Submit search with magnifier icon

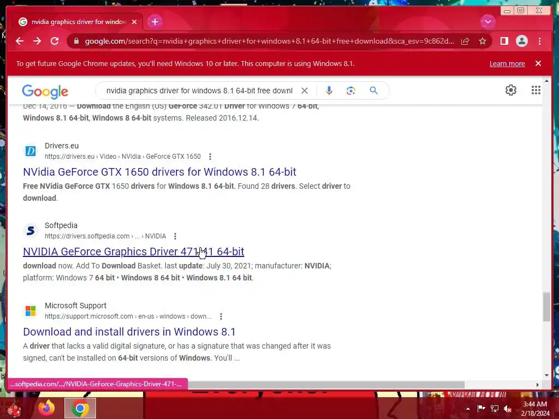pyautogui.click(x=373, y=91)
